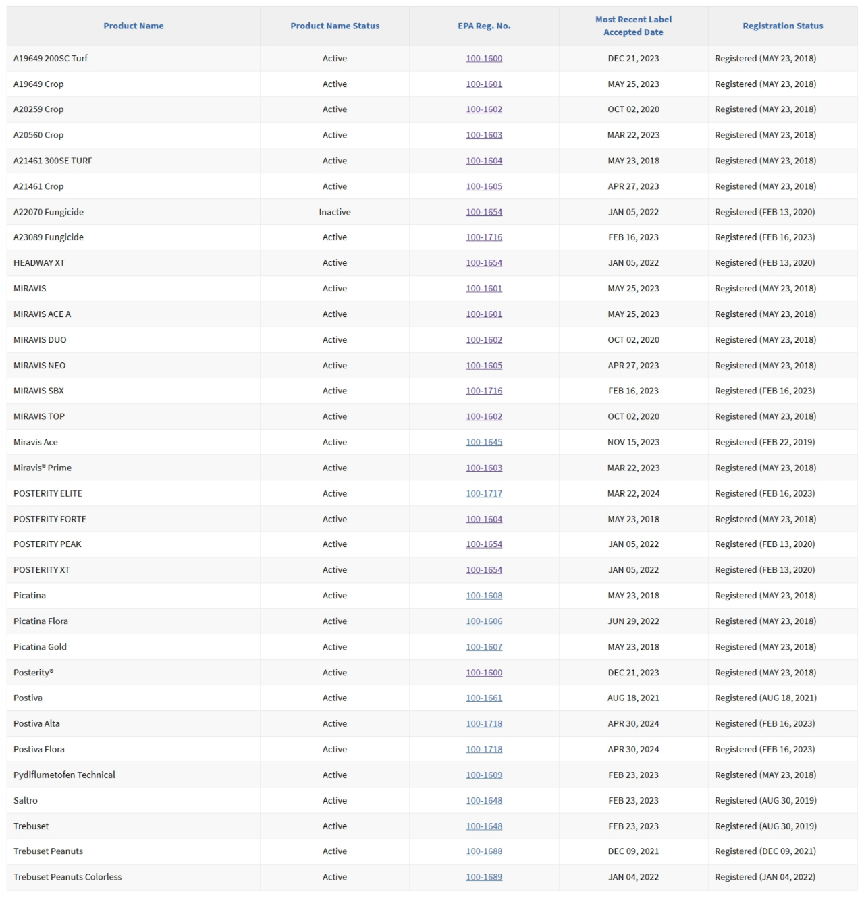Open link 100-1602 in MIRAVIS DUO row

click(484, 340)
